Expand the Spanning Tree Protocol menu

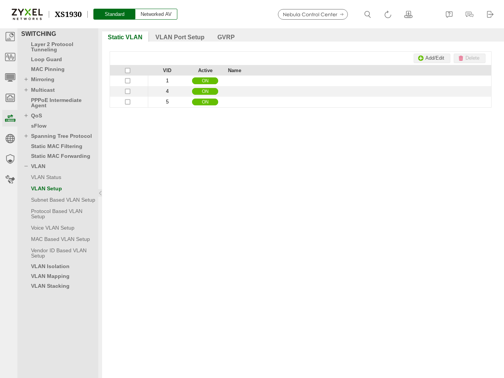pyautogui.click(x=26, y=136)
